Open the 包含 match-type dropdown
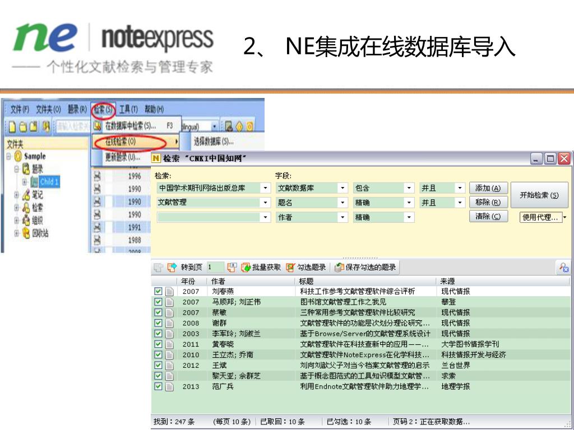The height and width of the screenshot is (430, 574). coord(409,188)
